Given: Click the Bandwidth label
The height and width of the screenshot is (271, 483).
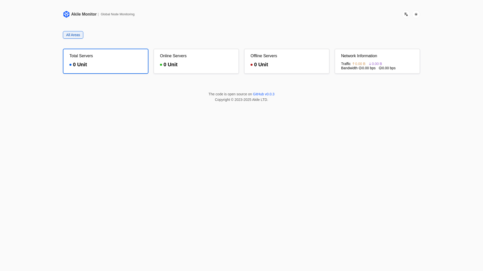Looking at the screenshot, I should pos(349,68).
